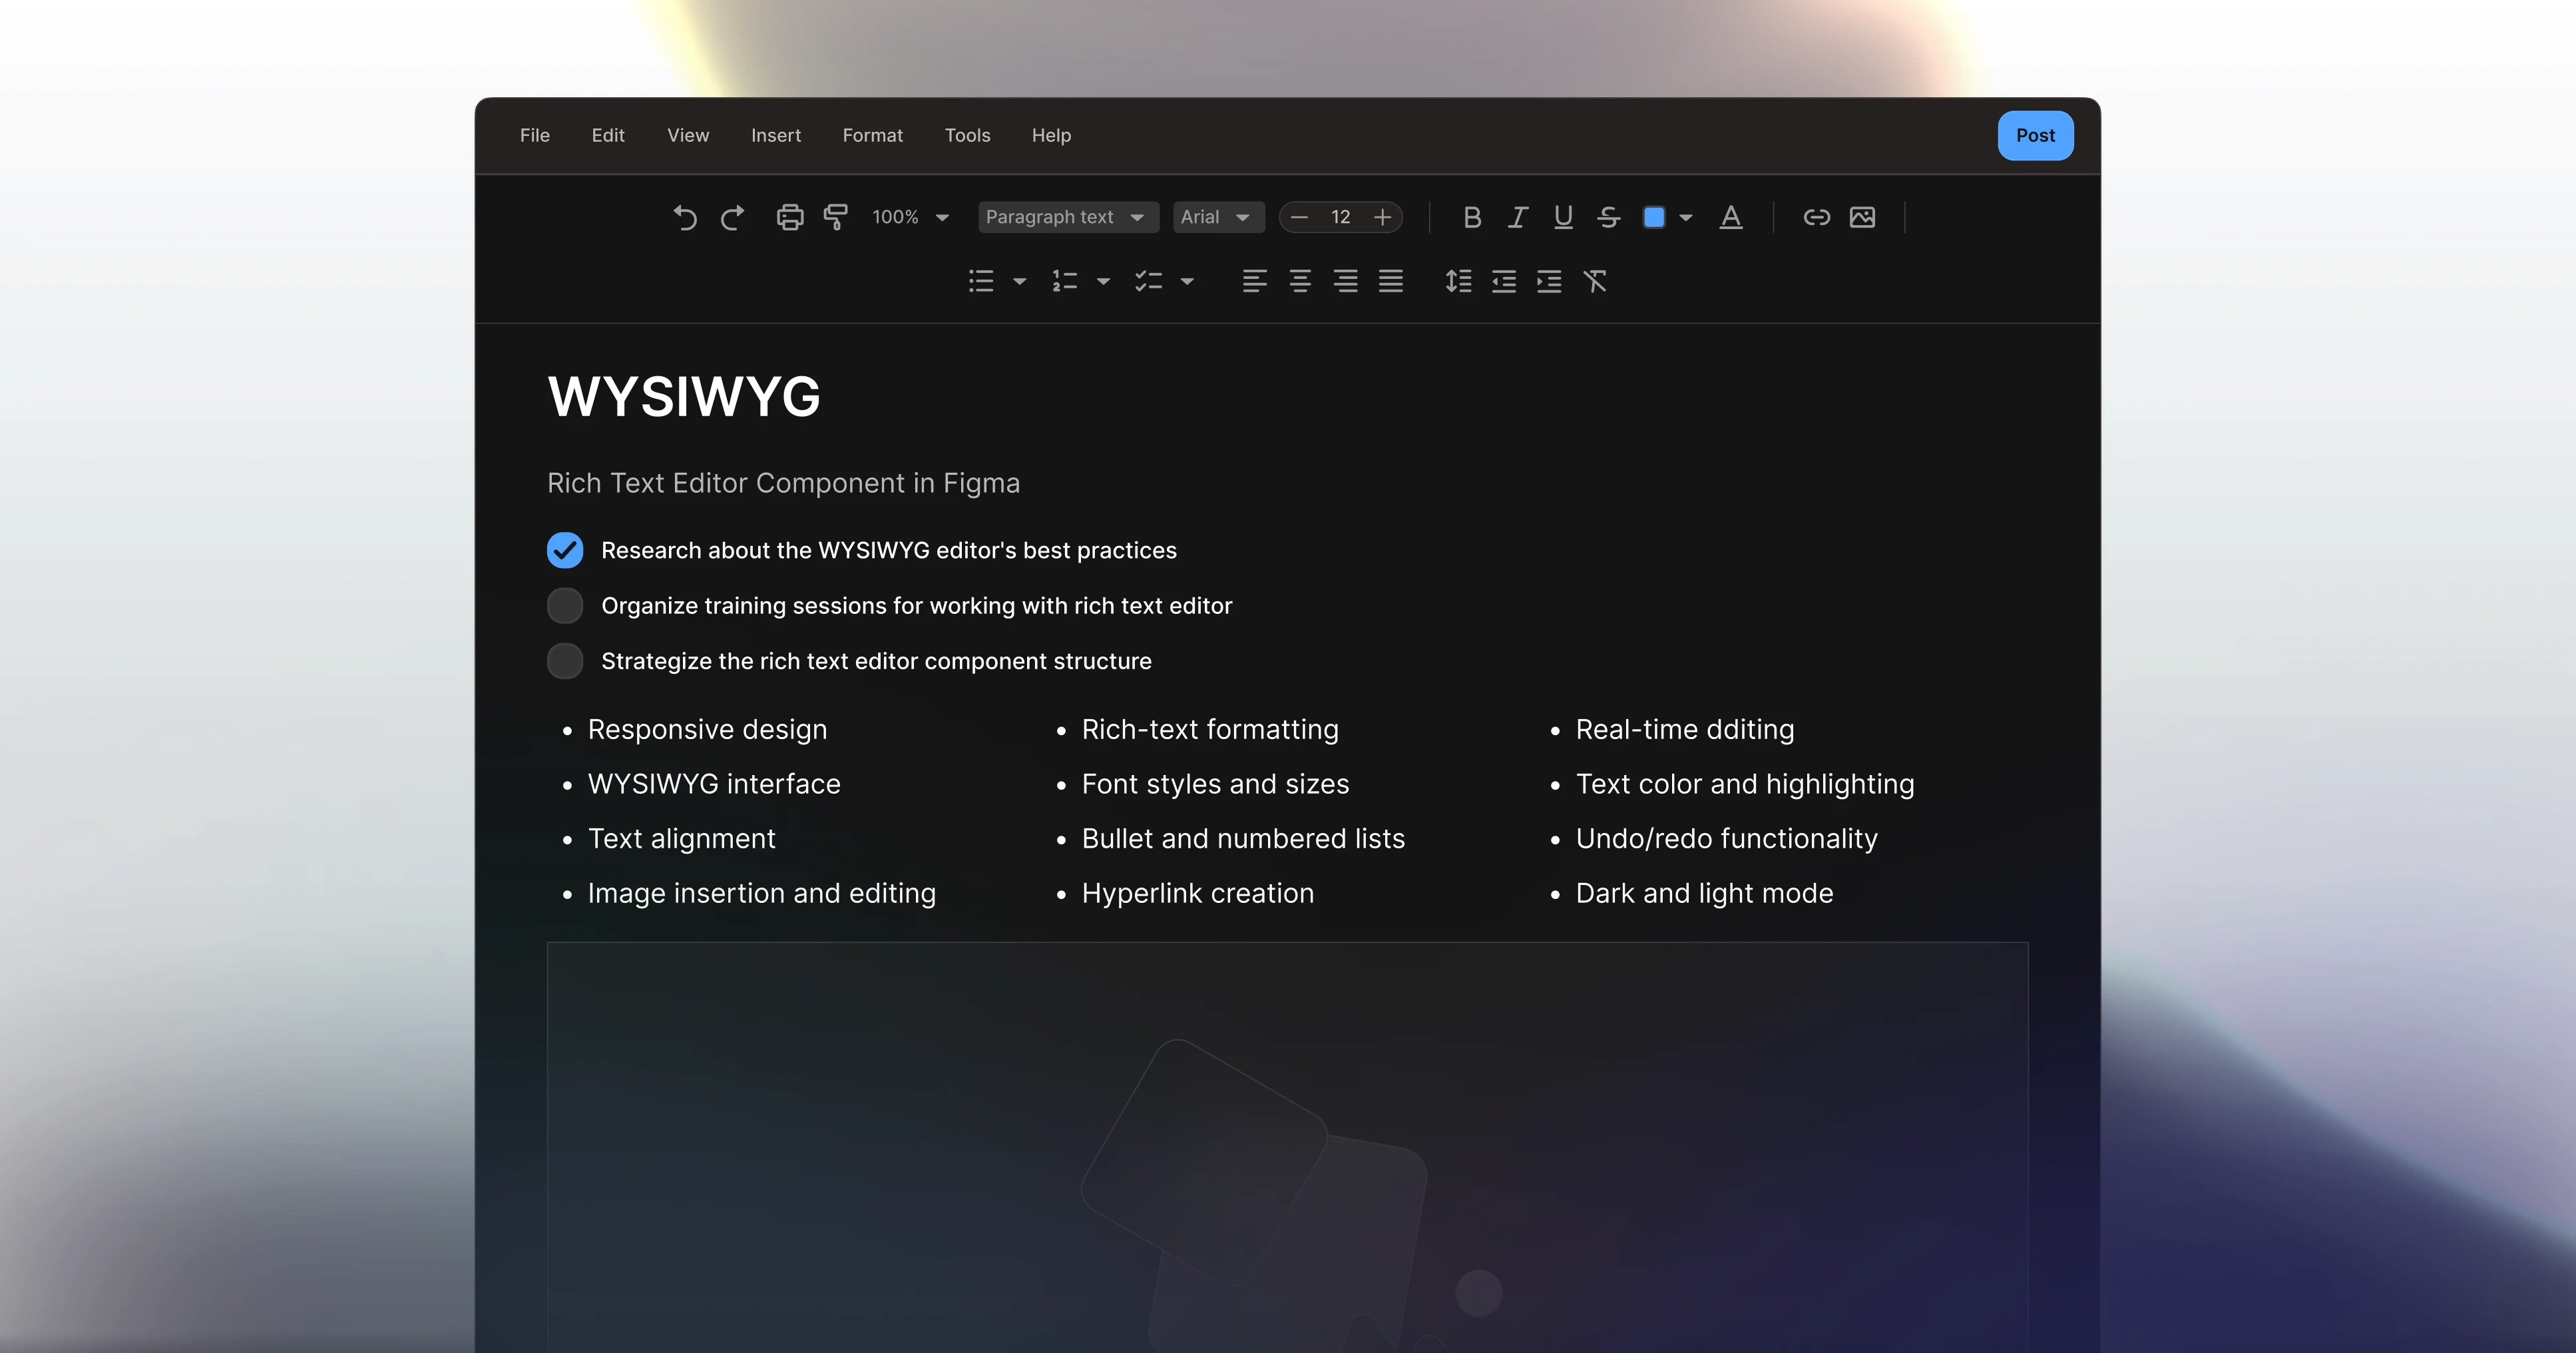The height and width of the screenshot is (1353, 2576).
Task: Apply strikethrough formatting
Action: [1609, 217]
